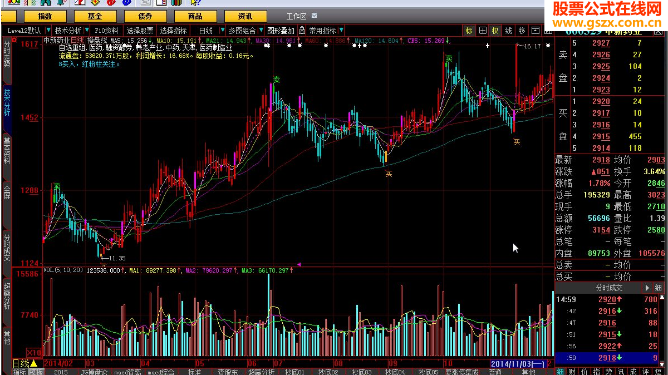
Task: Click the 标 chart marker icon
Action: (469, 31)
